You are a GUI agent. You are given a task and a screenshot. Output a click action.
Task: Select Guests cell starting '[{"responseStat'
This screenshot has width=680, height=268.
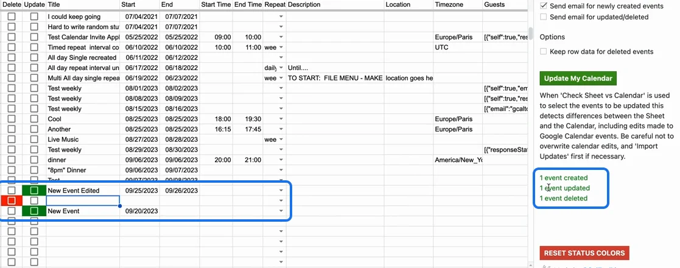pyautogui.click(x=505, y=150)
